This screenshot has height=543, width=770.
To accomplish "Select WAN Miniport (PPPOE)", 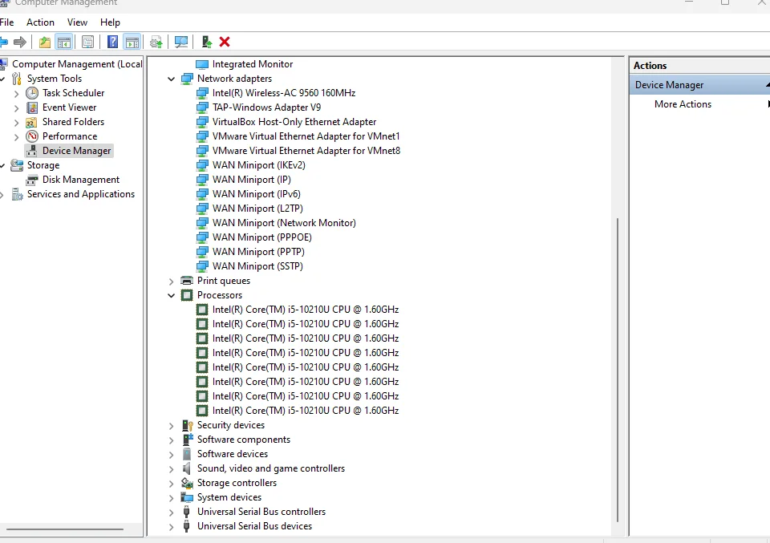I will point(261,237).
